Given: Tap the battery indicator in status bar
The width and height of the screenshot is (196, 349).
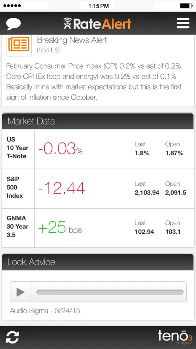Looking at the screenshot, I should (x=186, y=6).
